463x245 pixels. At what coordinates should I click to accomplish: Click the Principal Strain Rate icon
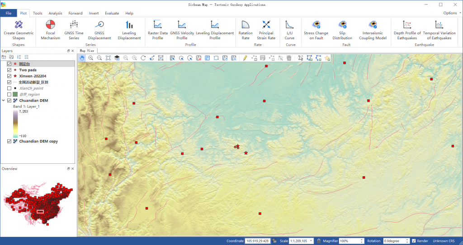tap(266, 25)
